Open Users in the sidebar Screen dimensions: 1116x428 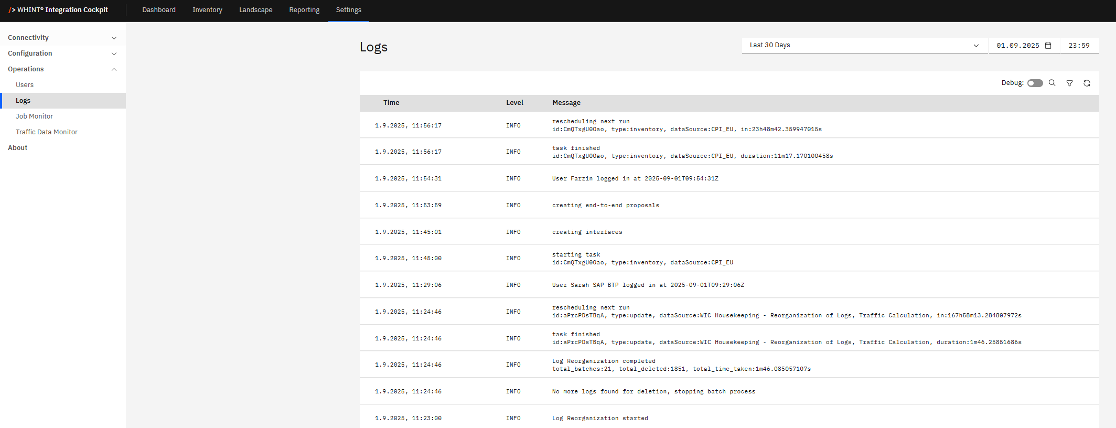click(x=25, y=85)
